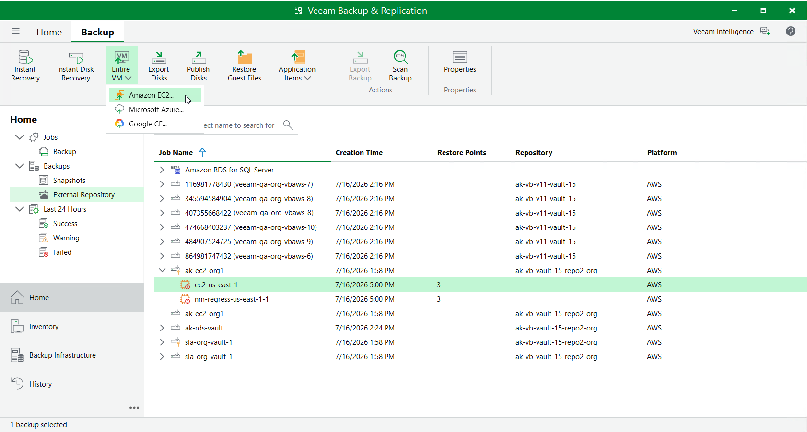
Task: Click the Instant Recovery ribbon icon
Action: 25,57
